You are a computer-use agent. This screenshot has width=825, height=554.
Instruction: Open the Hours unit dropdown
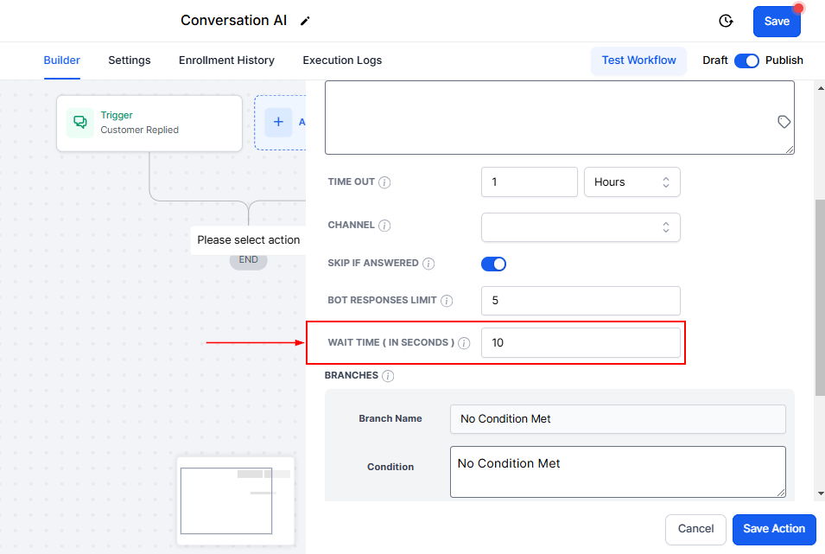(631, 182)
